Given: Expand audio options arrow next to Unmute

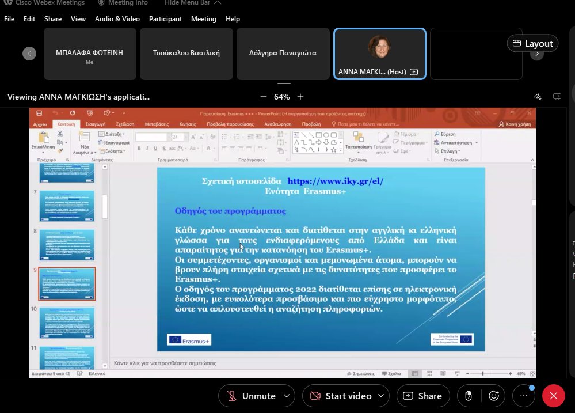Looking at the screenshot, I should tap(286, 396).
